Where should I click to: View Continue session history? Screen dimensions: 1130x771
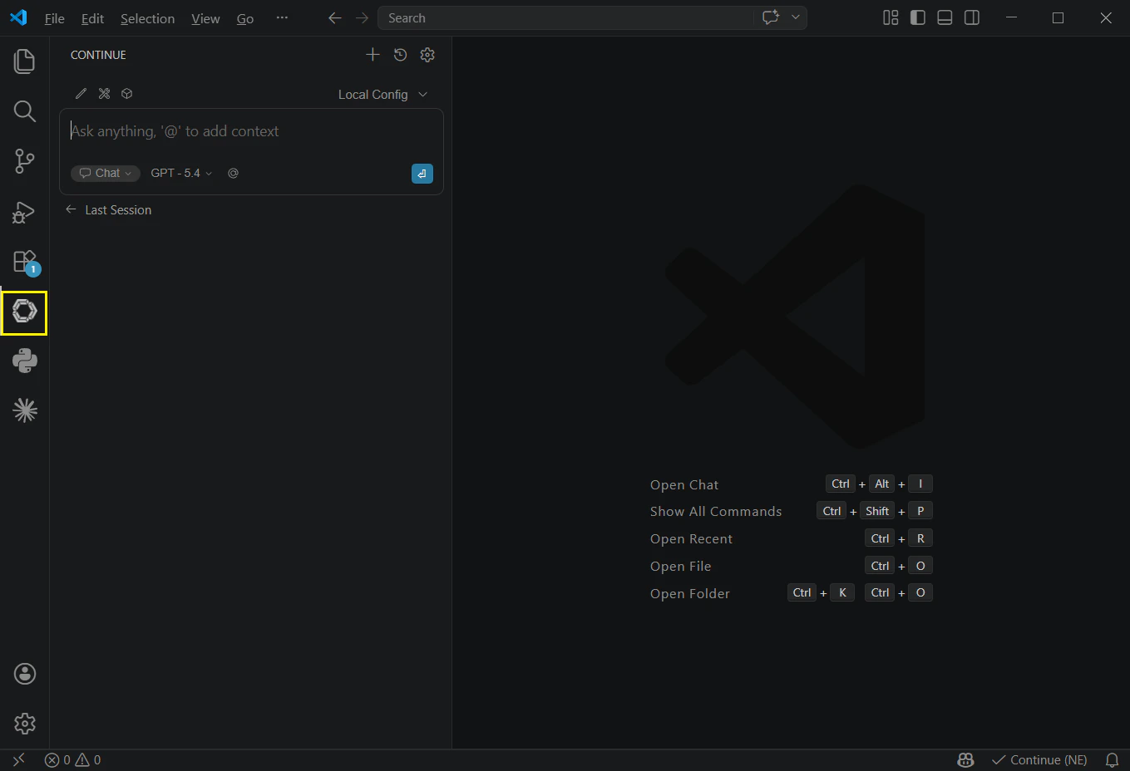pyautogui.click(x=400, y=55)
